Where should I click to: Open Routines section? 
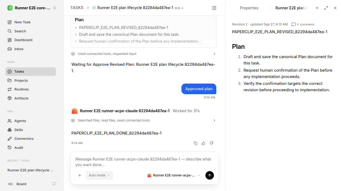pyautogui.click(x=31, y=89)
